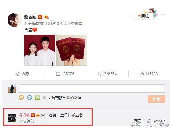Like 冯绍峰's comment thumbs-up 326507

(149, 121)
